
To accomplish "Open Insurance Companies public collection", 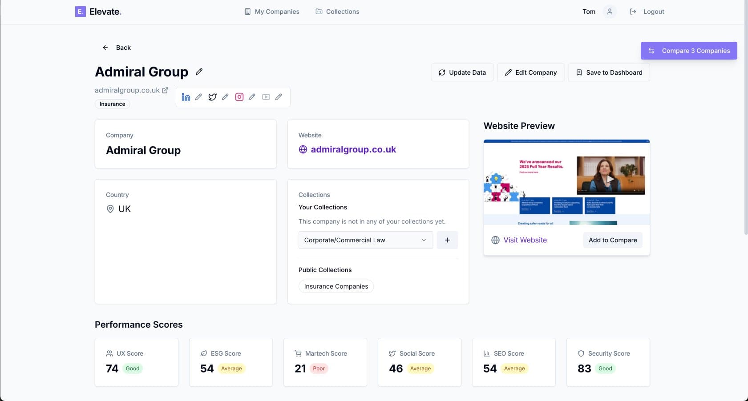I will [336, 286].
